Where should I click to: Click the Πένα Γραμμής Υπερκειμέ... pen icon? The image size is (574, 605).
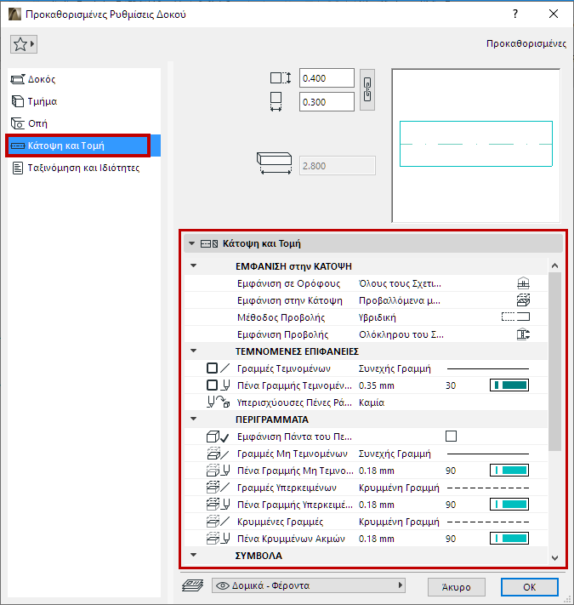tap(219, 505)
